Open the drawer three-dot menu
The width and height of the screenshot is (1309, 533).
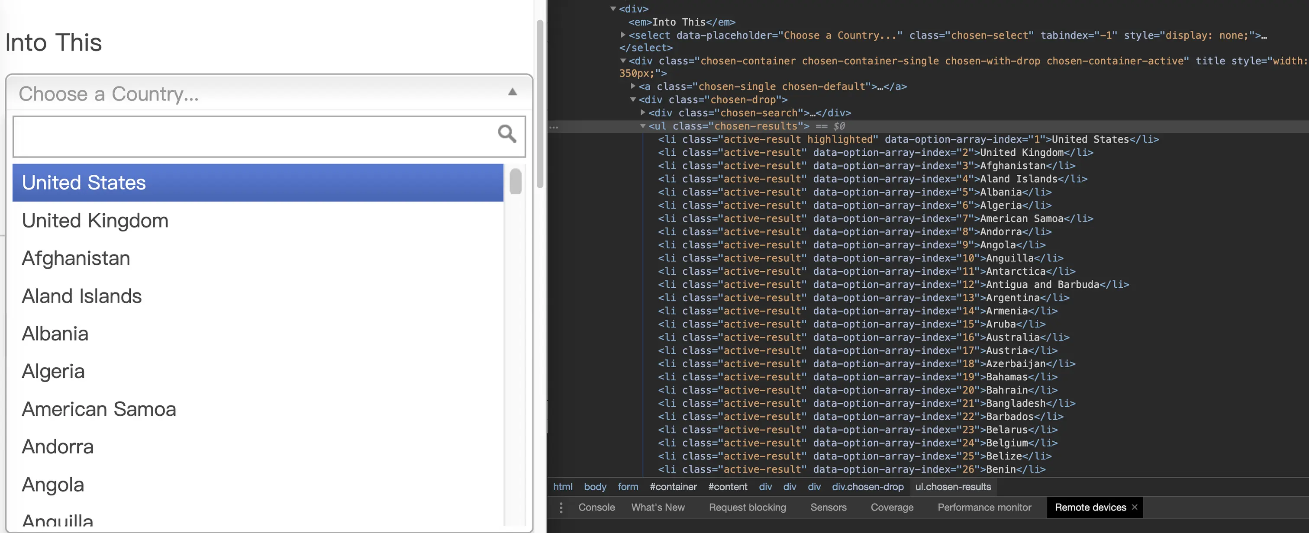[x=561, y=507]
